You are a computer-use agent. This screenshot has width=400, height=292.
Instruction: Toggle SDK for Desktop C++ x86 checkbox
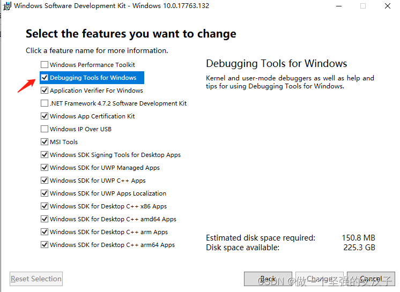(45, 206)
